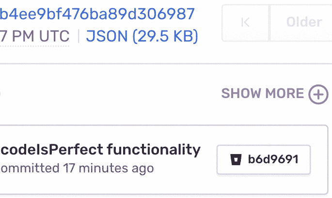
Task: Open the JSON (29.5 KB) link
Action: (x=142, y=36)
